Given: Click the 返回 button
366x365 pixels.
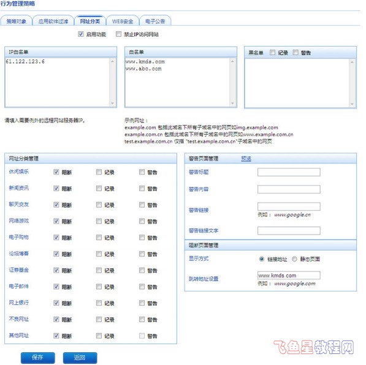Looking at the screenshot, I should click(80, 358).
